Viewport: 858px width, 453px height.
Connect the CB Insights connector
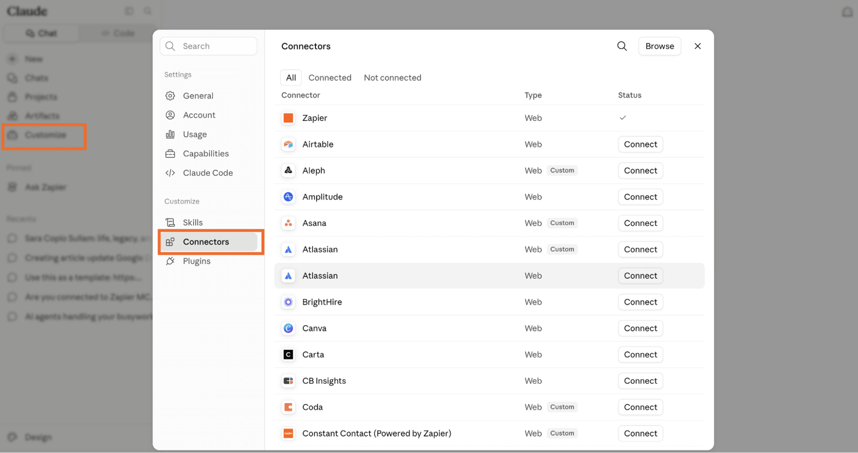(x=640, y=381)
